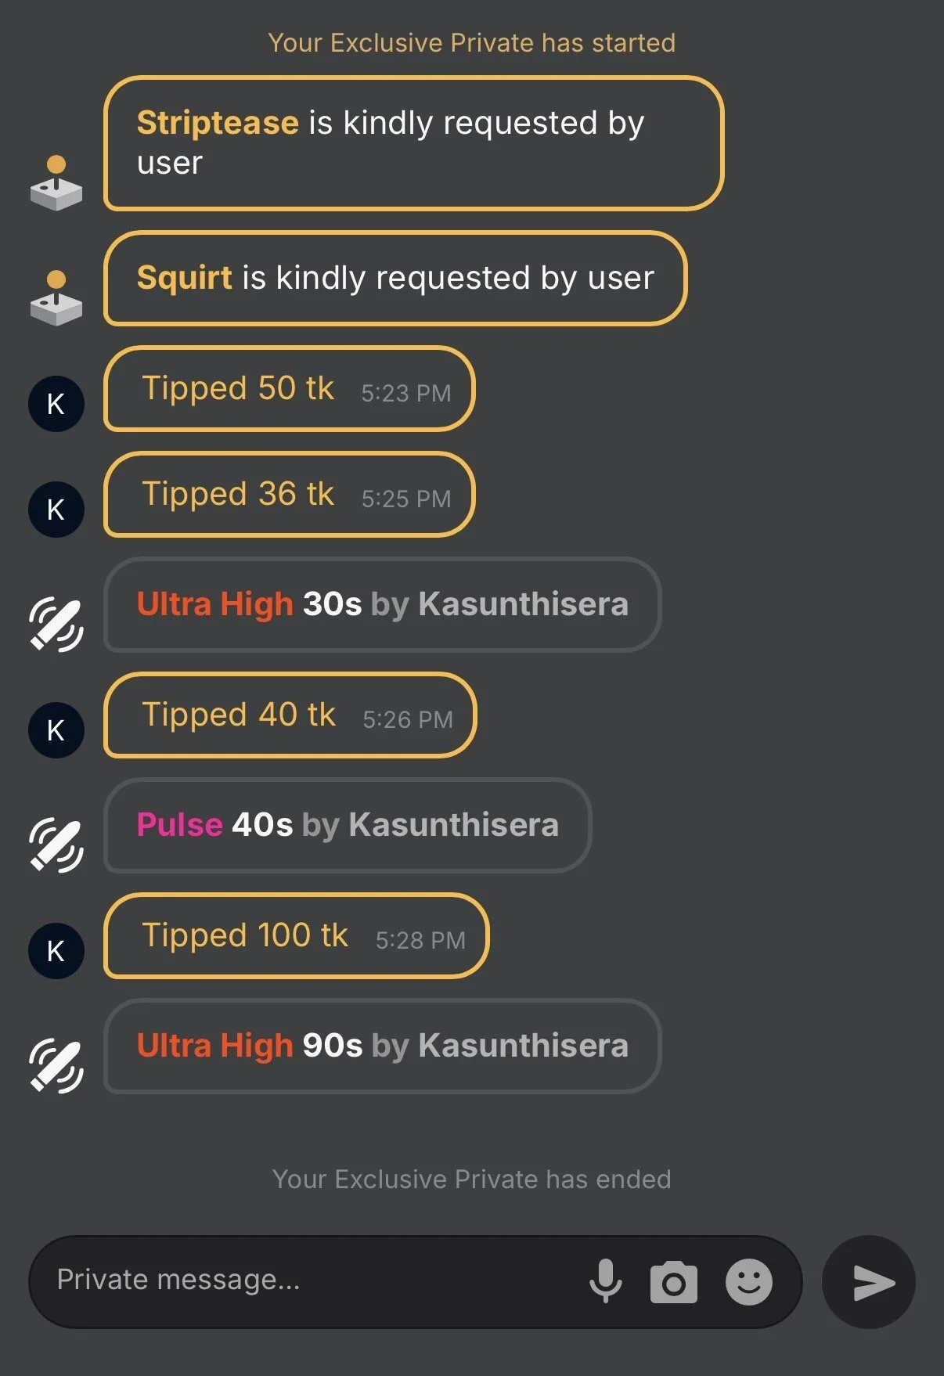Open the emoji smiley picker
944x1376 pixels.
click(x=748, y=1282)
